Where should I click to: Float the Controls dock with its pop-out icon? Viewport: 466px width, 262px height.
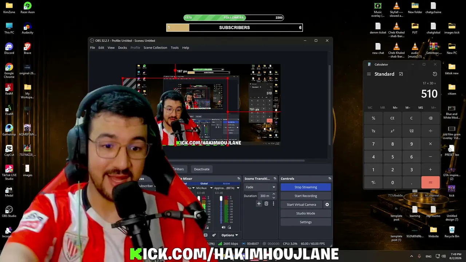329,179
